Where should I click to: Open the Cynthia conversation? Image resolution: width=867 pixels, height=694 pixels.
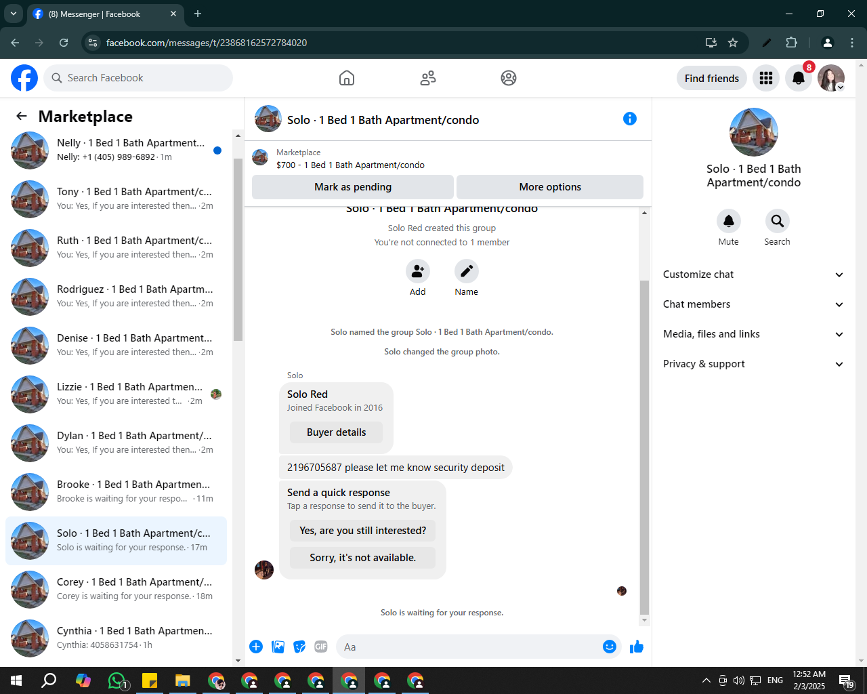click(117, 638)
